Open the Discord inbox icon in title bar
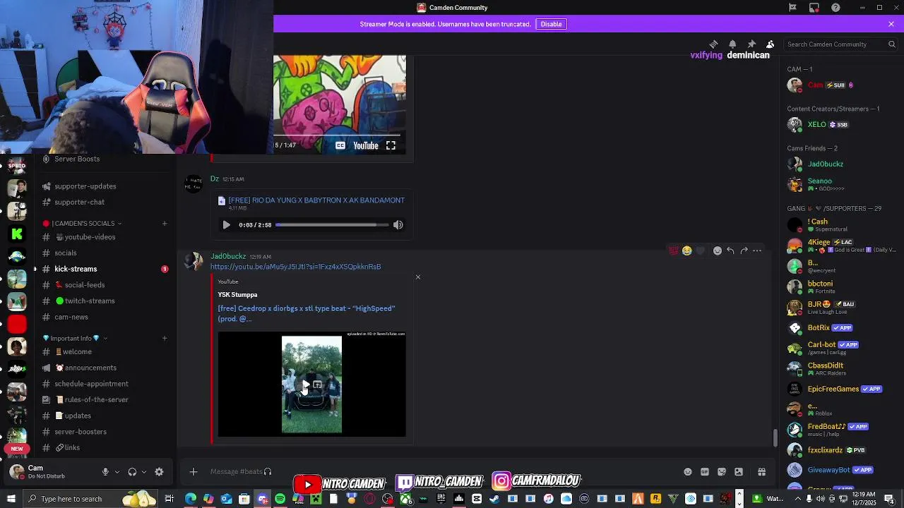Screen dimensions: 904x508 pyautogui.click(x=814, y=8)
